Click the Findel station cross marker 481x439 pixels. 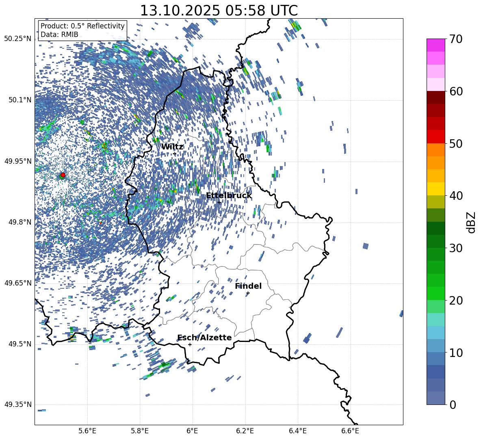tap(248, 293)
